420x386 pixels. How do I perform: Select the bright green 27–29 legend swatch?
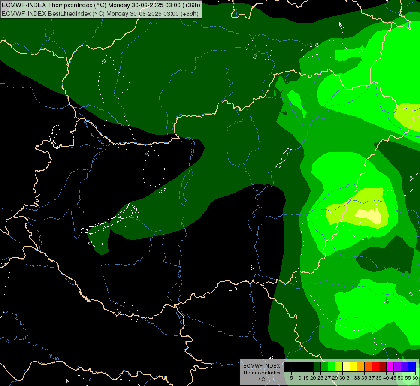point(332,367)
